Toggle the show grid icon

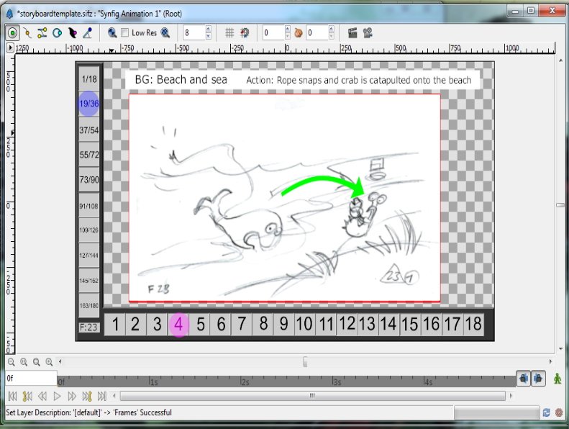pyautogui.click(x=229, y=32)
